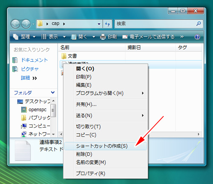The height and width of the screenshot is (184, 213).
Task: Expand the arrow after 'cap' breadcrumb
Action: click(x=64, y=24)
